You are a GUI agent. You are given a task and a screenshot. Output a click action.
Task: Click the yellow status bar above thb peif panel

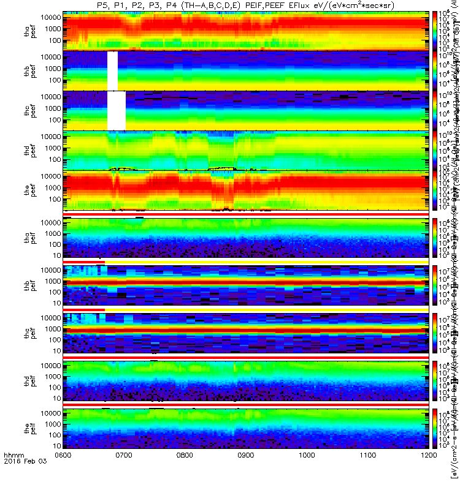click(267, 262)
